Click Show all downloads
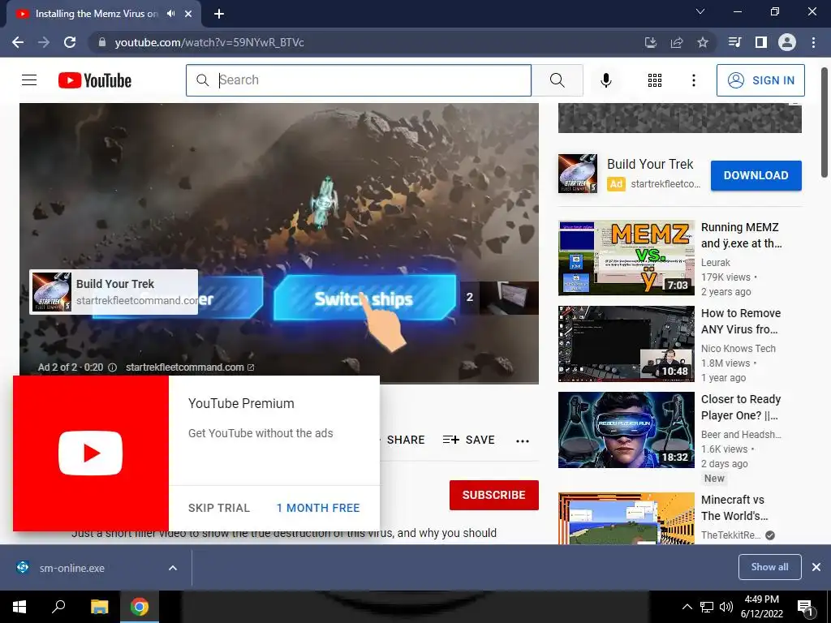 tap(769, 567)
